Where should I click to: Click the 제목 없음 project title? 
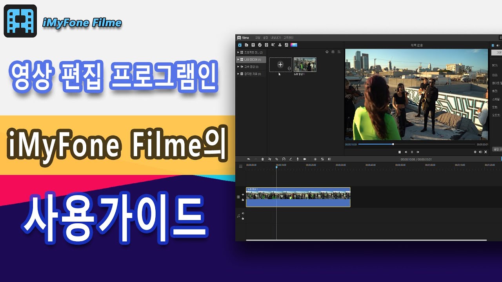pos(417,45)
